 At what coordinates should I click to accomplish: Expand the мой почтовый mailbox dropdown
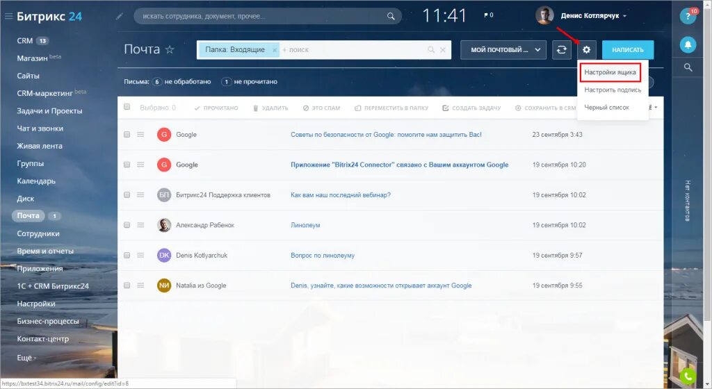pyautogui.click(x=503, y=50)
